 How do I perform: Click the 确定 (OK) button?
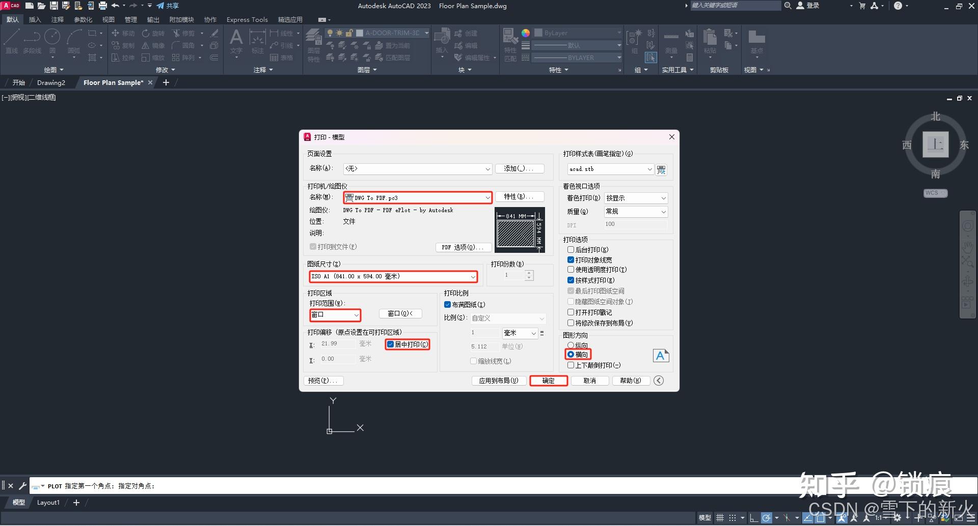[x=549, y=381]
